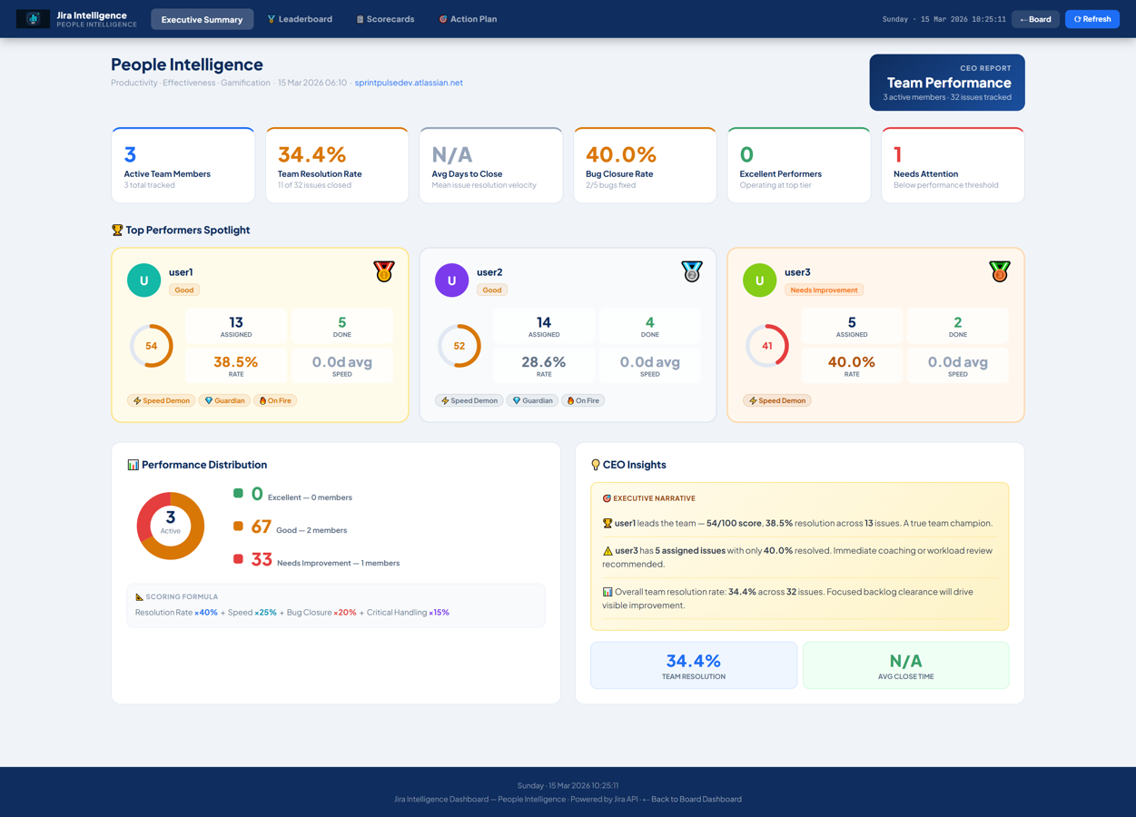Click user1's score ring showing 54
The width and height of the screenshot is (1136, 817).
[x=152, y=346]
